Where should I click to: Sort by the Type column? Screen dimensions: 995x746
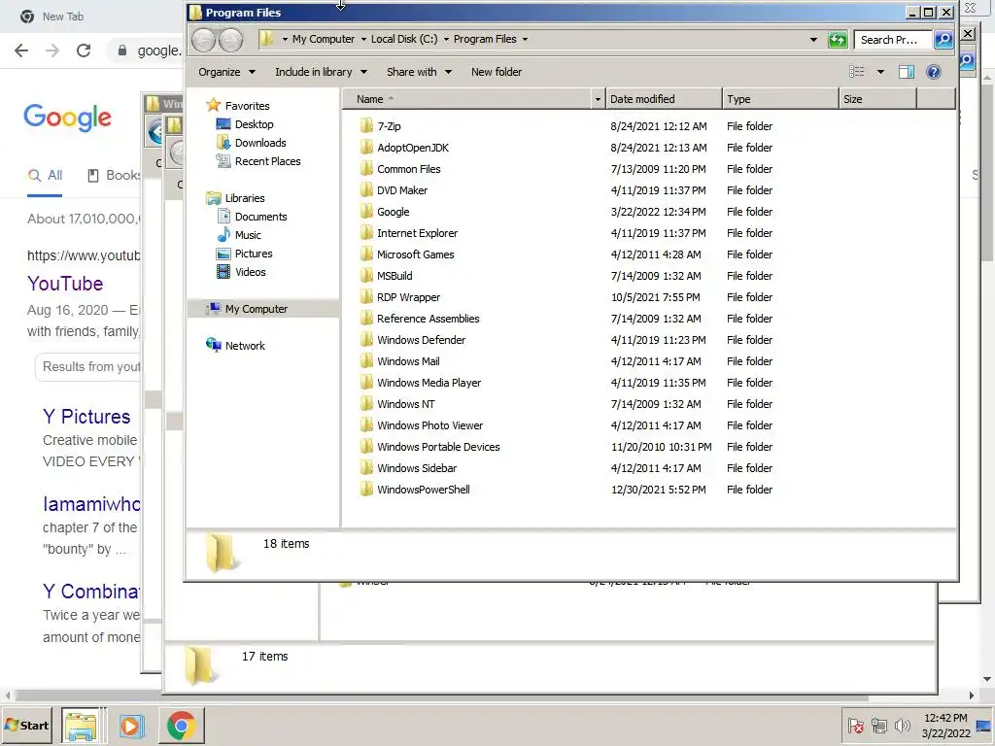780,99
